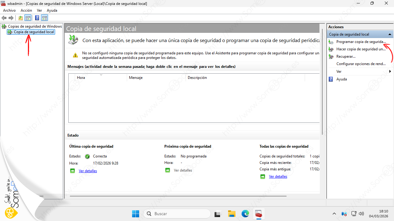Click Programar copia de seguridad action
This screenshot has width=394, height=221.
[361, 42]
